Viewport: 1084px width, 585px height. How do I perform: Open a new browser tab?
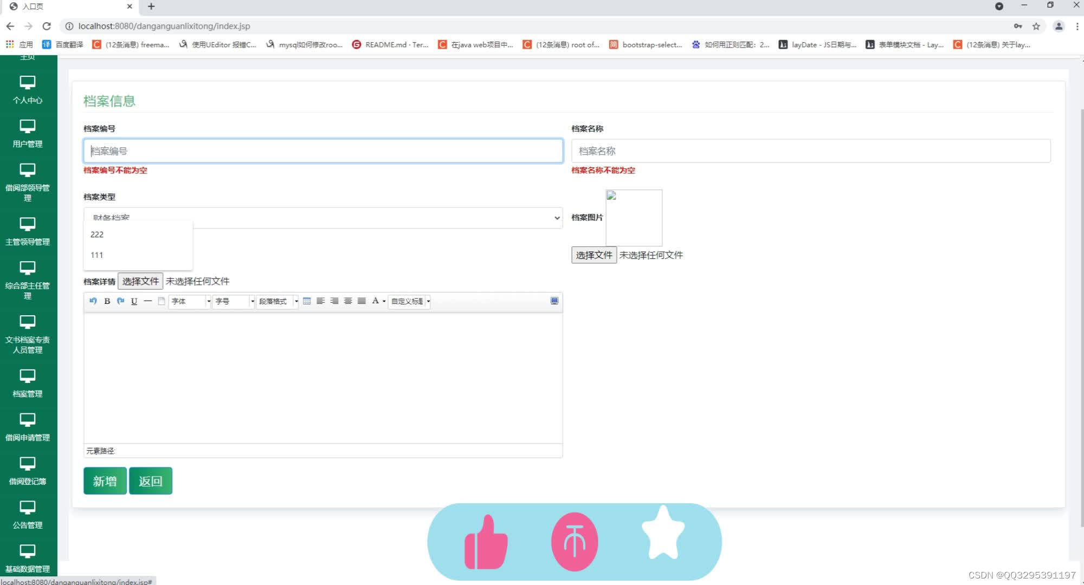(151, 6)
